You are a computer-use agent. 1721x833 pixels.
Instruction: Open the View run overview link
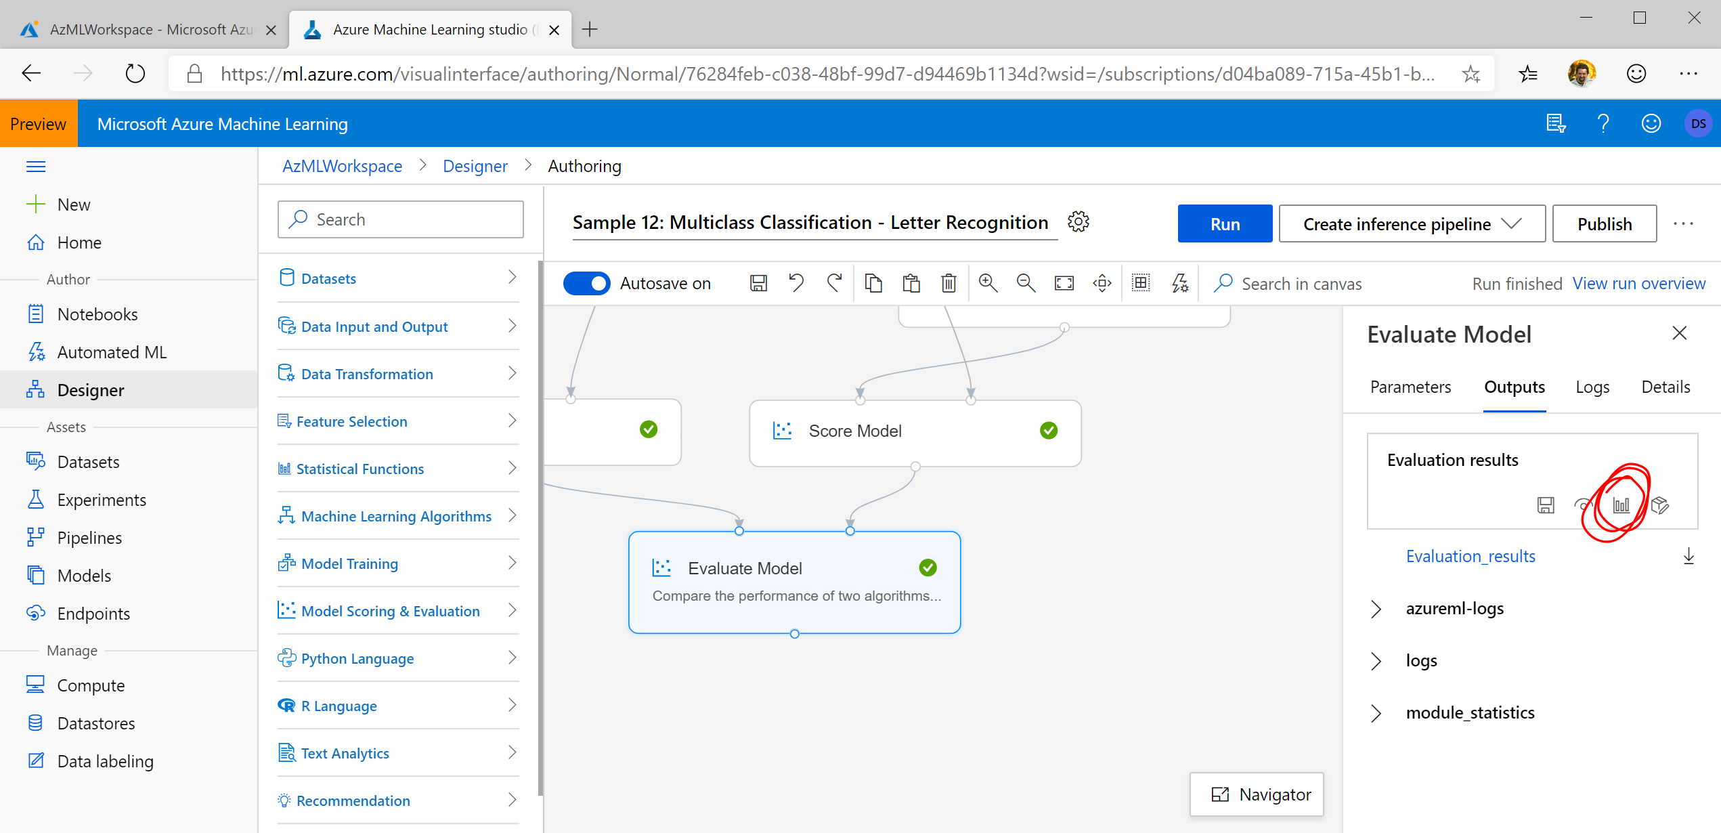tap(1638, 284)
